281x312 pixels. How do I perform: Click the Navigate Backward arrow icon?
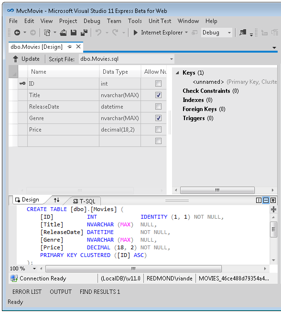pyautogui.click(x=17, y=33)
